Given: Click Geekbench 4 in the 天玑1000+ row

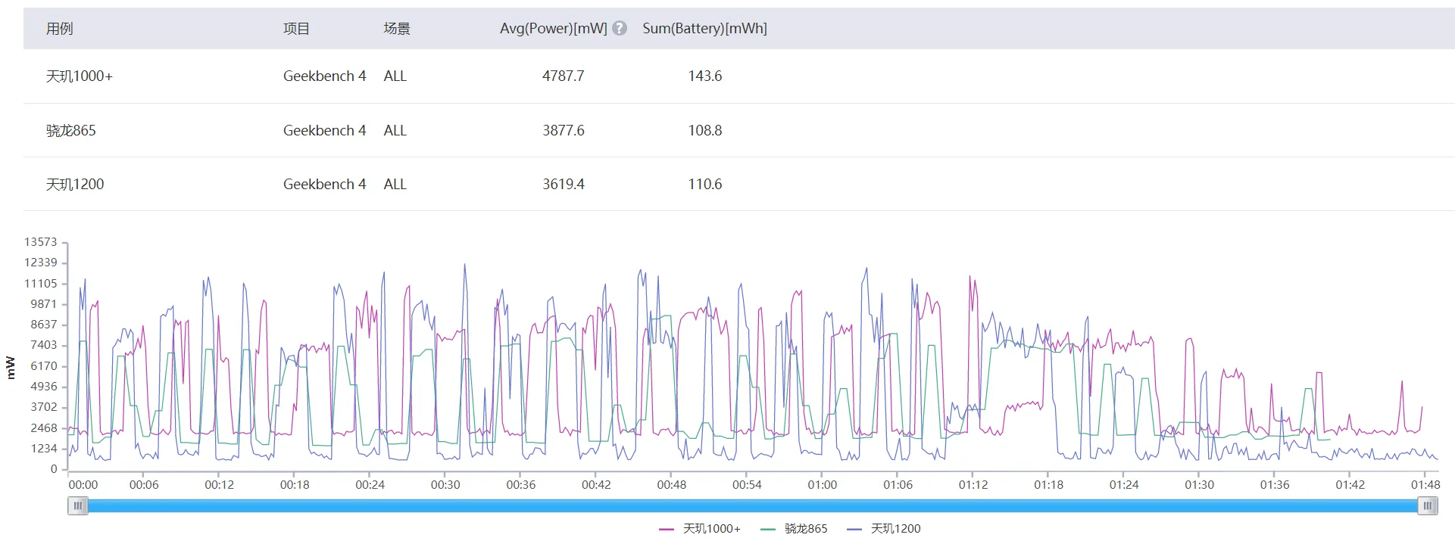Looking at the screenshot, I should 325,76.
